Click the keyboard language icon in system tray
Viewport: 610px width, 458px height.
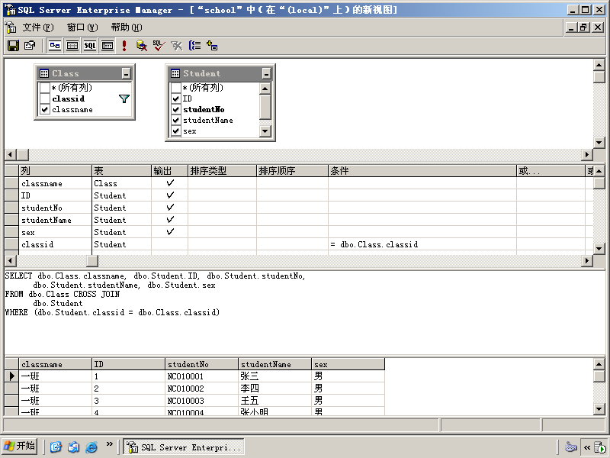570,447
